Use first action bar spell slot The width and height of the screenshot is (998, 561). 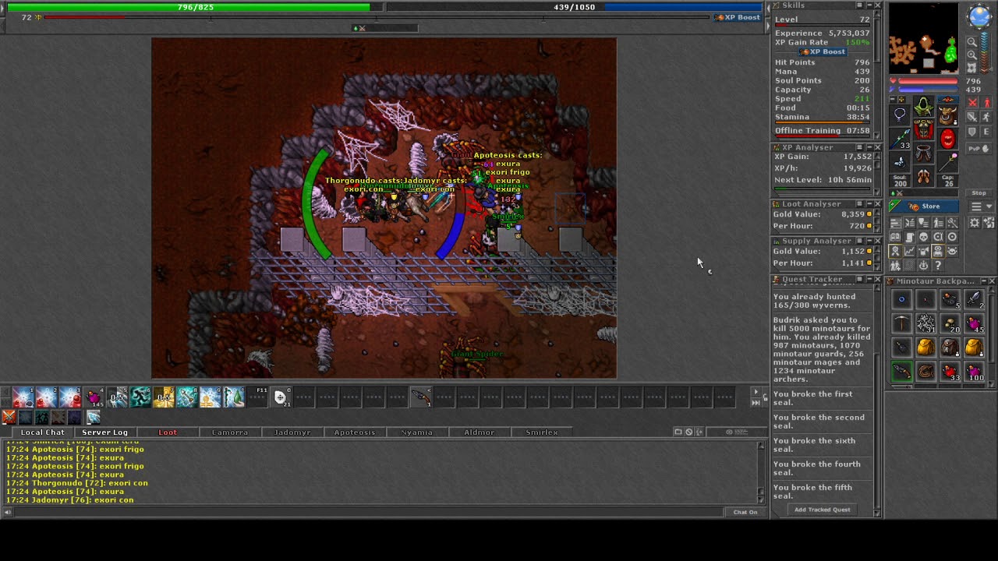(23, 397)
